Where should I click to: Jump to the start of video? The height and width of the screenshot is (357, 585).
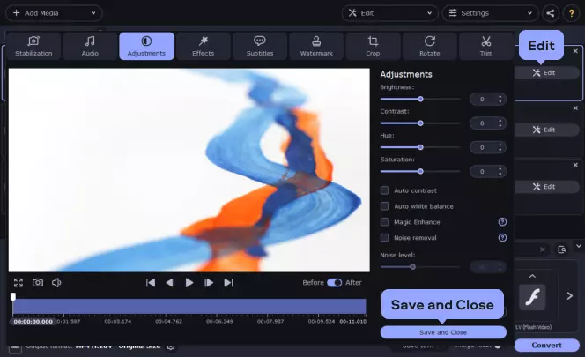pos(151,283)
